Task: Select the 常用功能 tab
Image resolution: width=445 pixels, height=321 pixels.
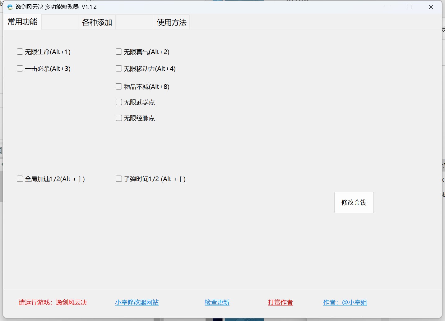Action: tap(22, 22)
